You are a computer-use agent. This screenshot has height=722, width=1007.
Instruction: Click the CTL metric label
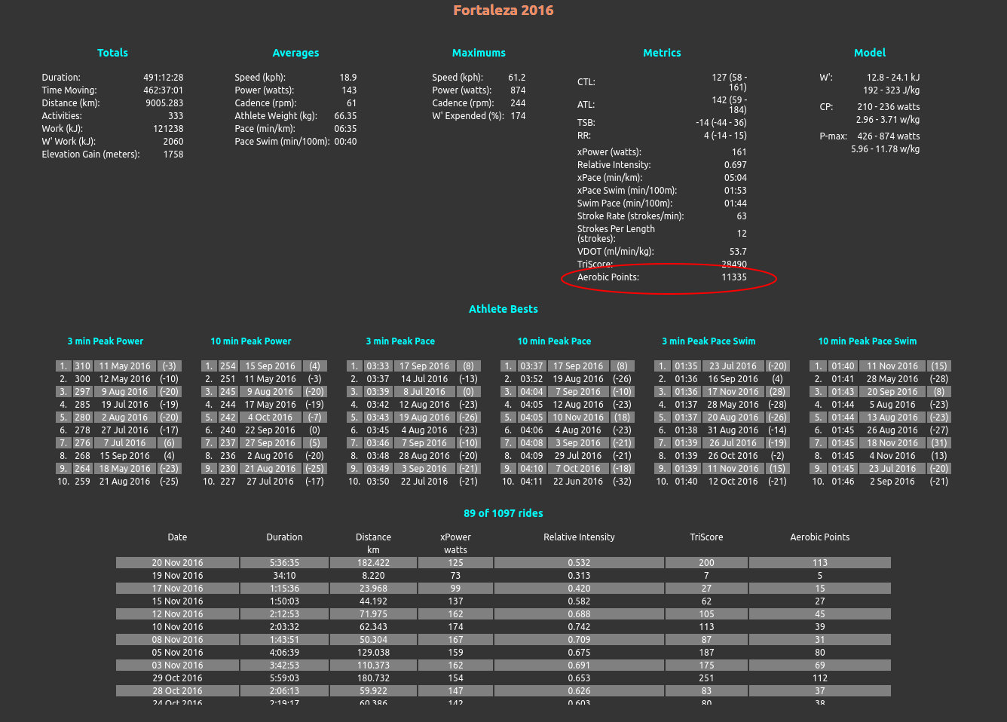[x=586, y=82]
